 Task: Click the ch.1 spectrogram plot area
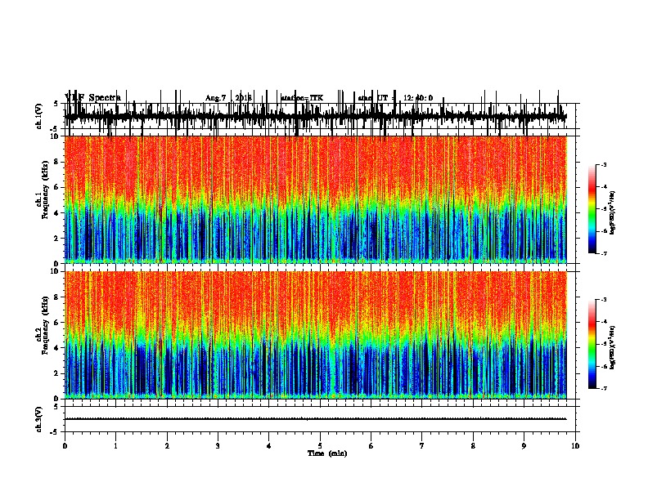[x=316, y=199]
